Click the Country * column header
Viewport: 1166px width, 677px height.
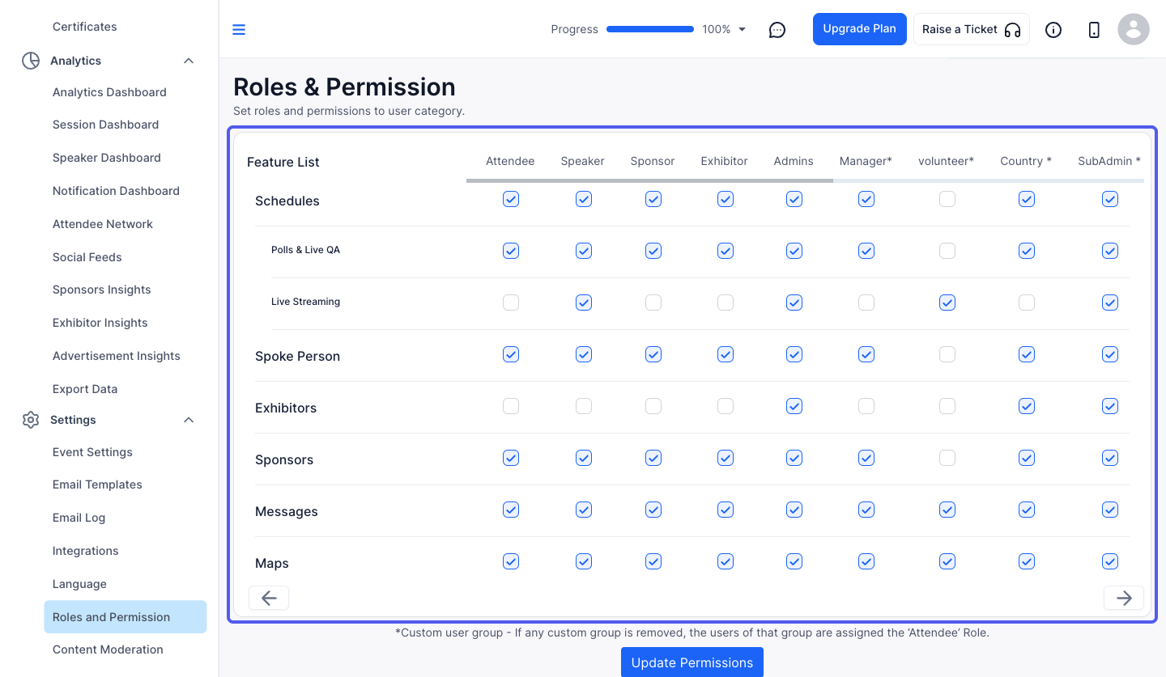tap(1026, 161)
